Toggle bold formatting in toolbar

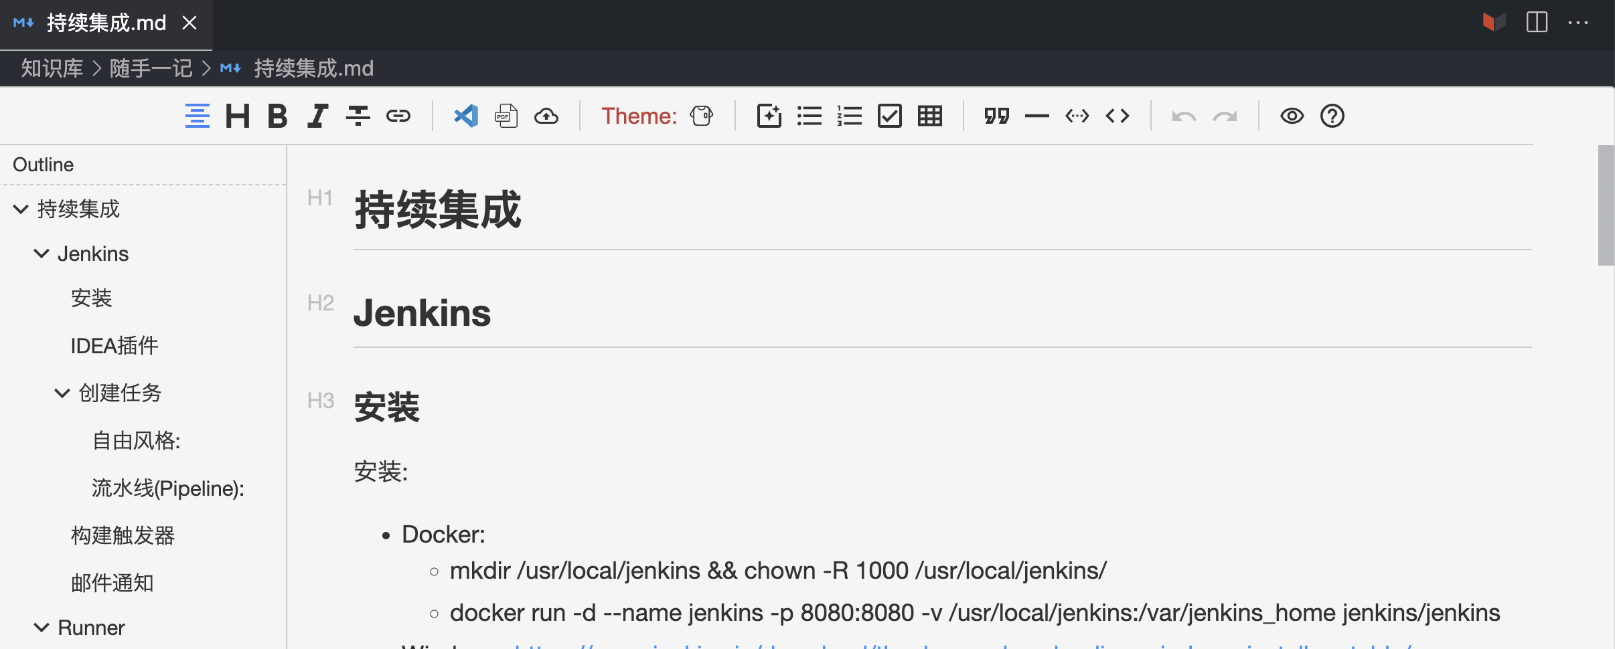pyautogui.click(x=277, y=116)
